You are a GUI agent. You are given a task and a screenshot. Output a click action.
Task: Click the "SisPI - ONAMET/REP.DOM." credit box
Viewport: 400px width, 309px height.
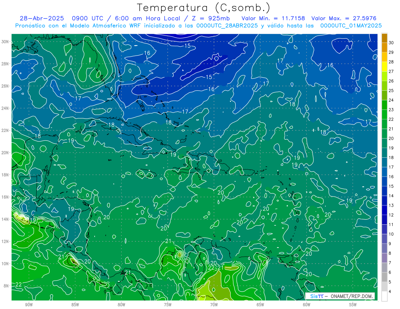click(x=340, y=296)
